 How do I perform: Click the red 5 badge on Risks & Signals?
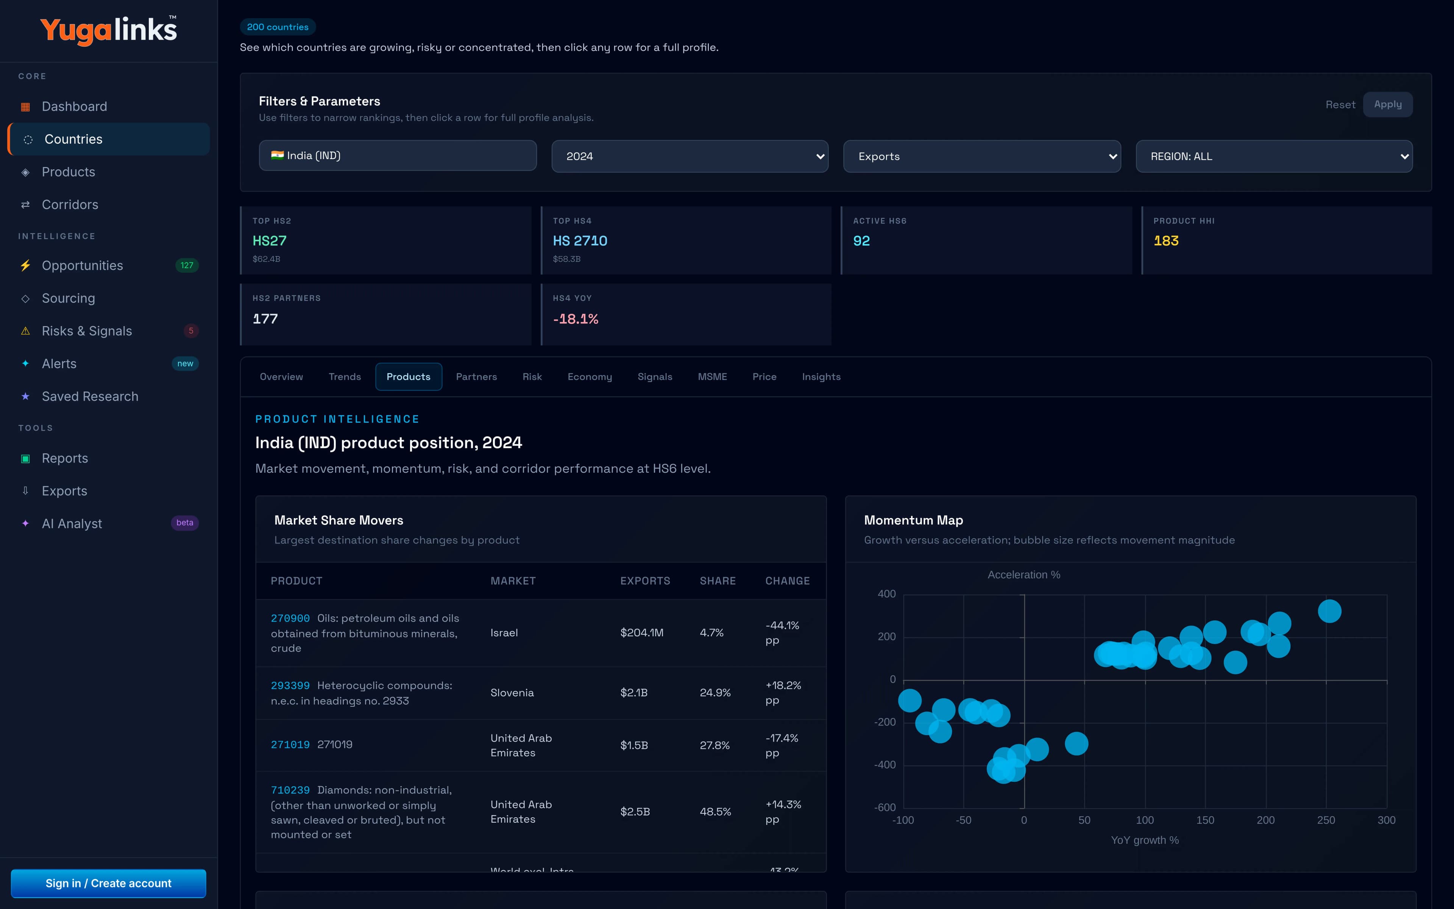click(191, 331)
